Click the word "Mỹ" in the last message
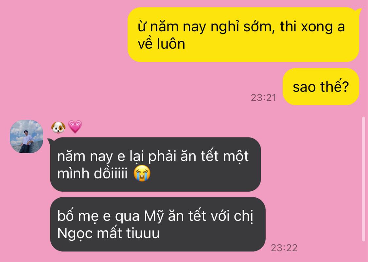This screenshot has height=262, width=368. click(x=154, y=216)
